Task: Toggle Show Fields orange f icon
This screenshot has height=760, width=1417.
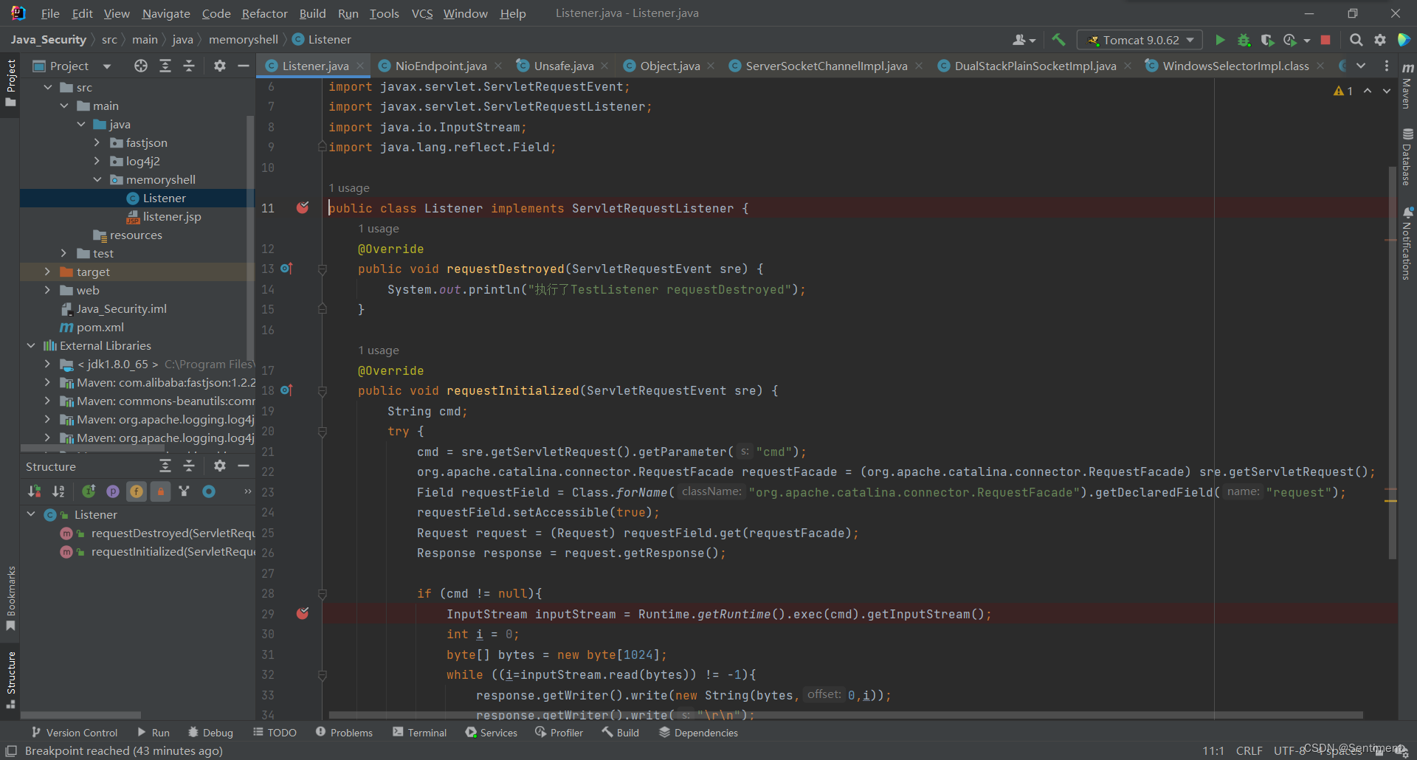Action: pos(137,491)
